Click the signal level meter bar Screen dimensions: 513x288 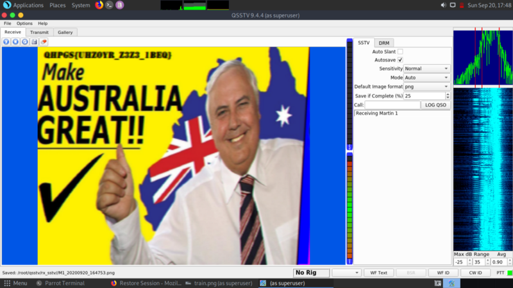(349, 208)
